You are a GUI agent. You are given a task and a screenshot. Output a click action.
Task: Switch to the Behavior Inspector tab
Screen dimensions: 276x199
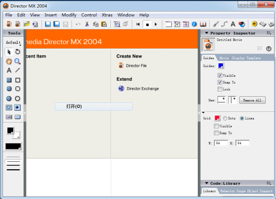[x=233, y=191]
